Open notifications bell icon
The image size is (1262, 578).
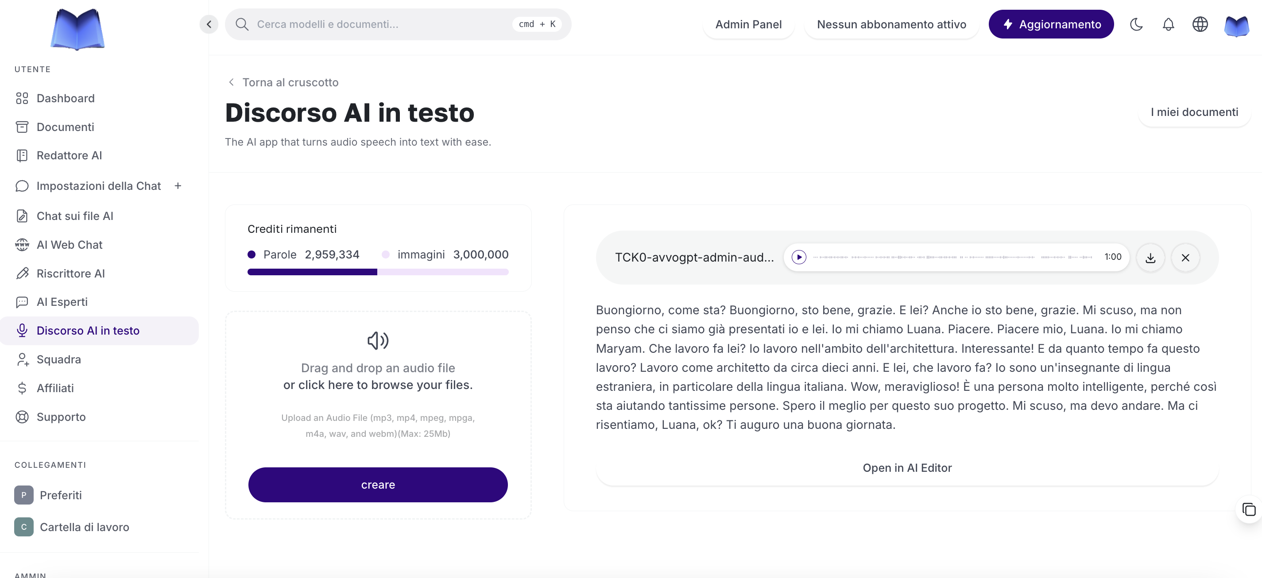(x=1168, y=24)
